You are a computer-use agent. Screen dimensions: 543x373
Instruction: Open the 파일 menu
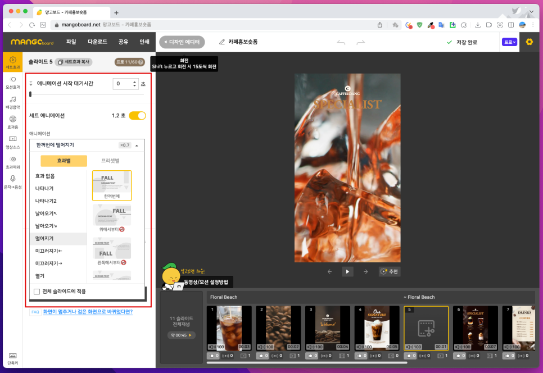tap(71, 42)
